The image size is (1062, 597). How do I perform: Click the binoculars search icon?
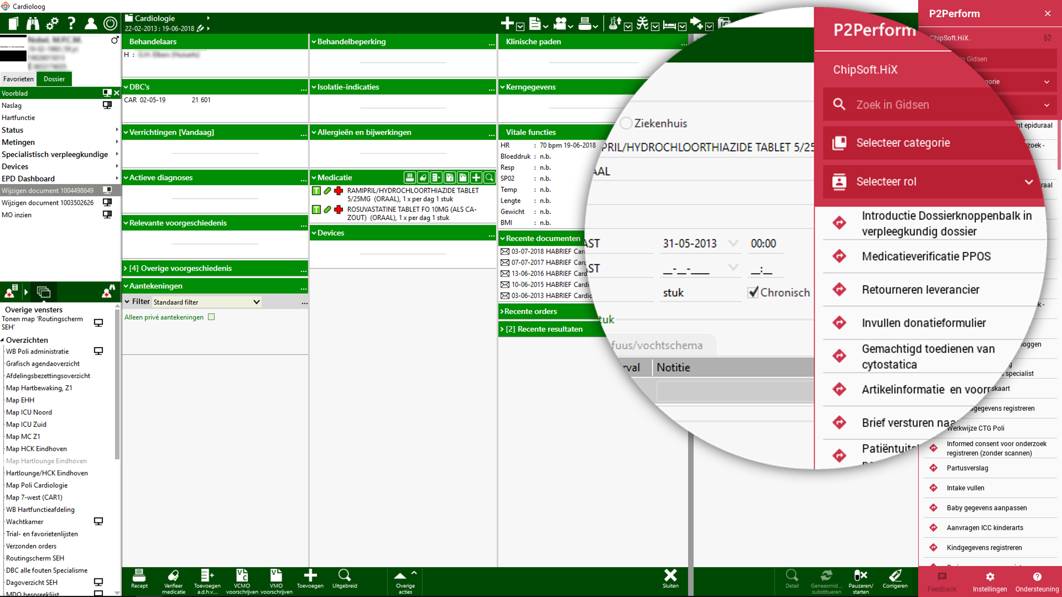(32, 23)
